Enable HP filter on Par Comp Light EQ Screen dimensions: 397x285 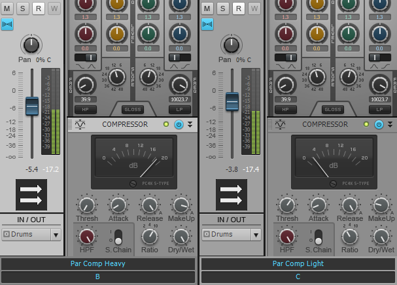285,110
